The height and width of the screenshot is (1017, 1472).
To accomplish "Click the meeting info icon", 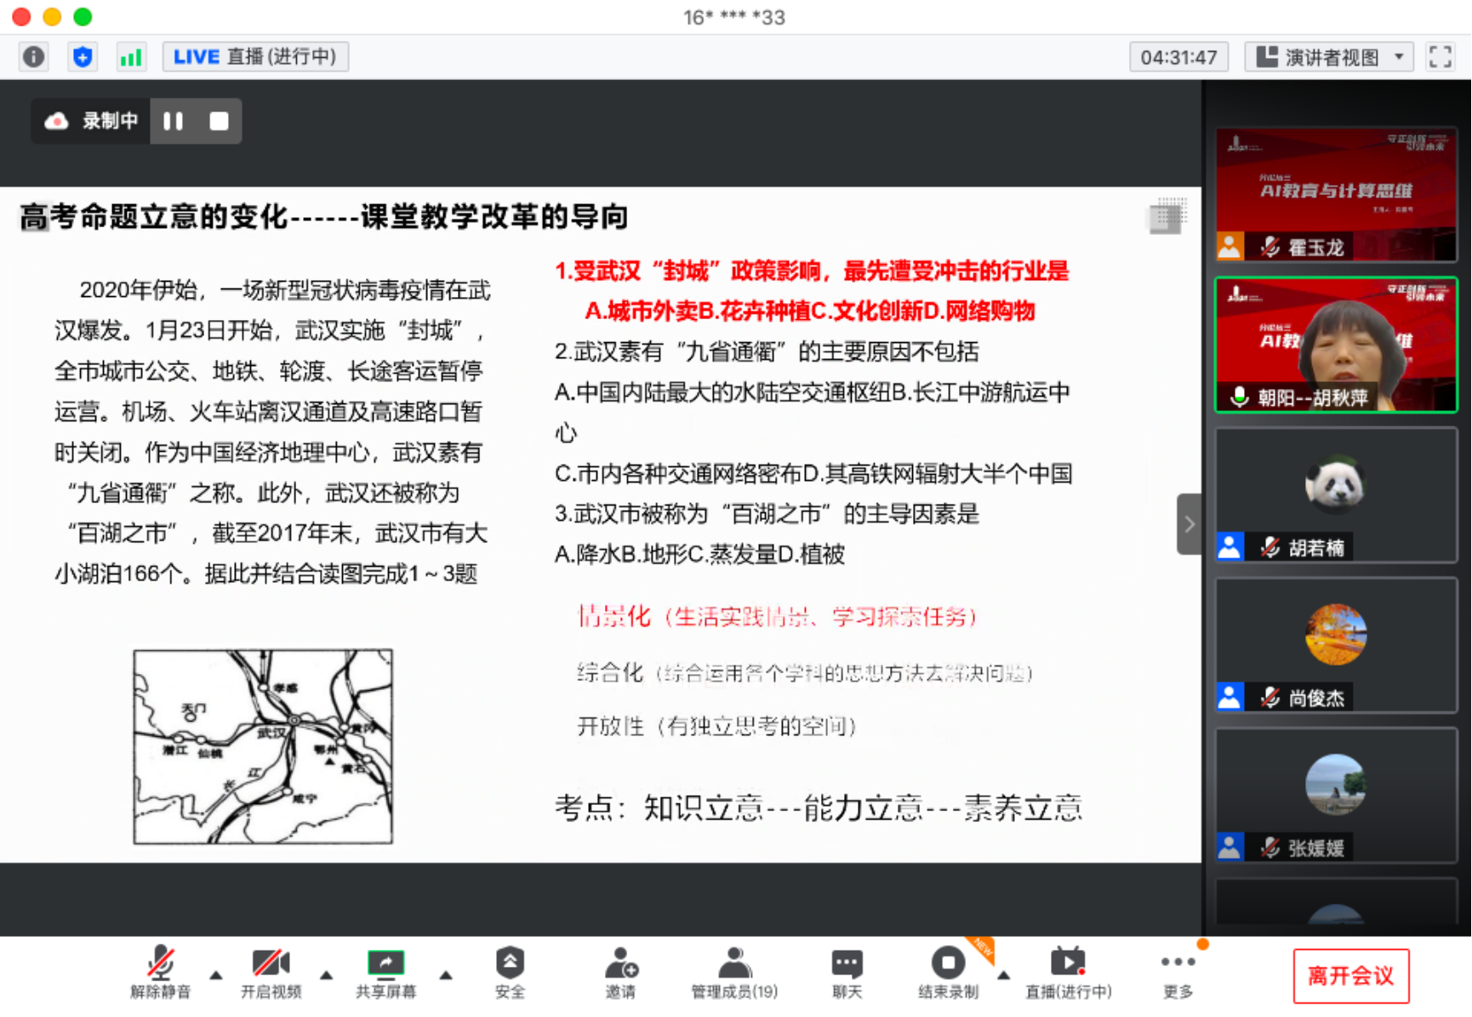I will coord(33,57).
